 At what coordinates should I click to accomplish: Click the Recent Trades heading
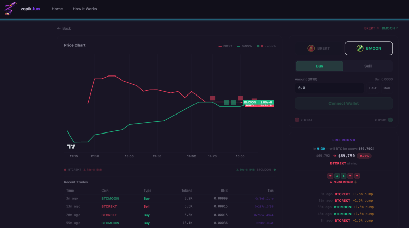pyautogui.click(x=76, y=182)
